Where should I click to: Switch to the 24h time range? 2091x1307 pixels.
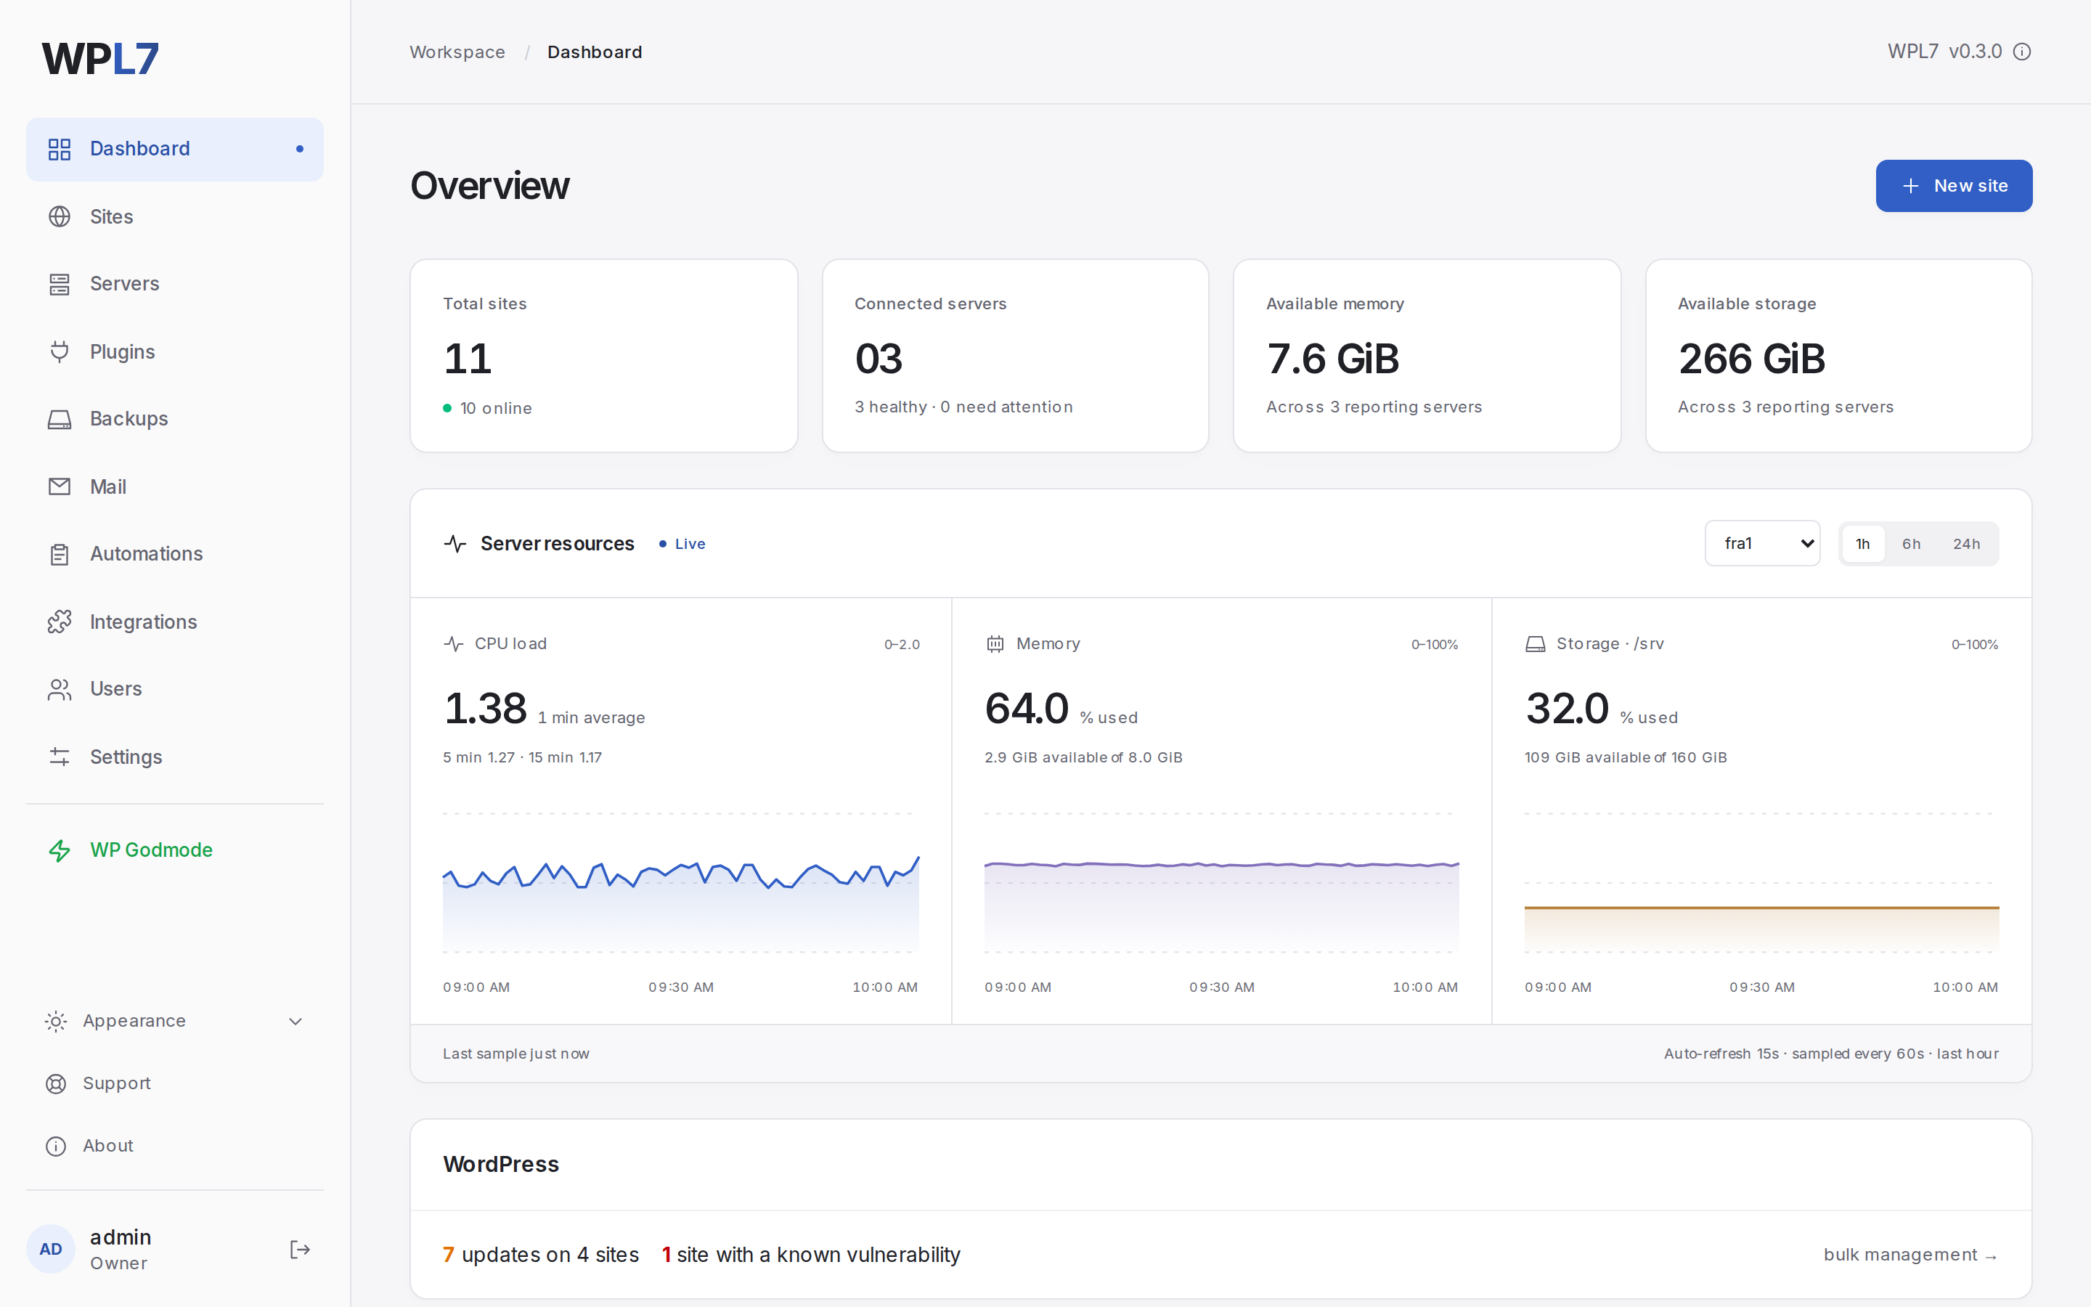(x=1967, y=544)
